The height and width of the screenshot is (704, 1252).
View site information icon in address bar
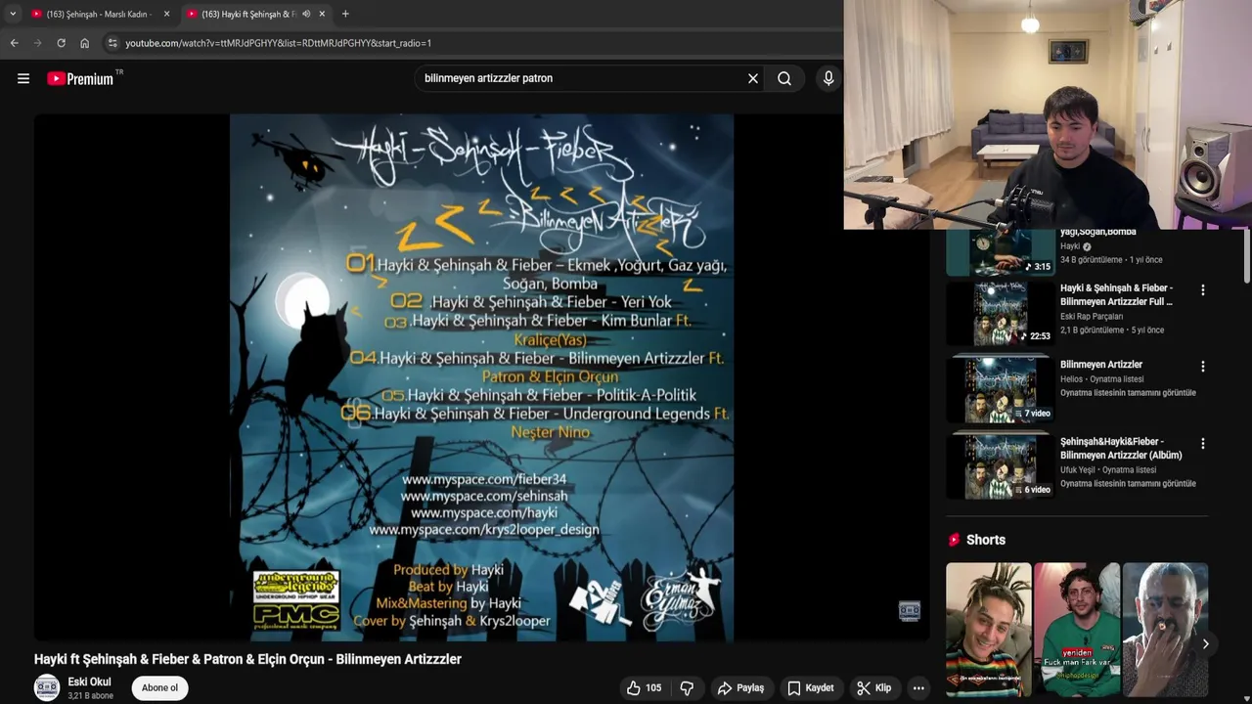[112, 43]
